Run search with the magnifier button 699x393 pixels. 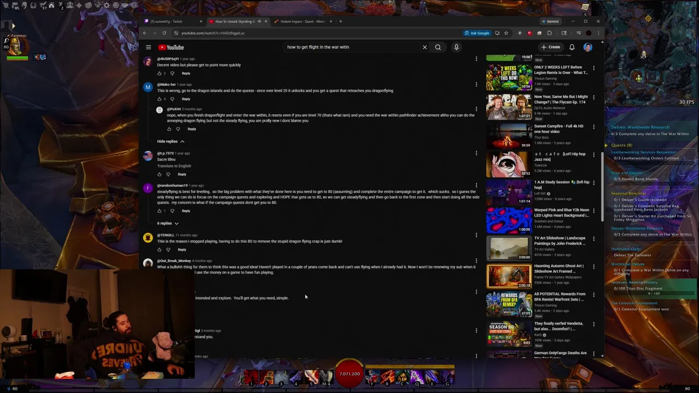coord(437,47)
